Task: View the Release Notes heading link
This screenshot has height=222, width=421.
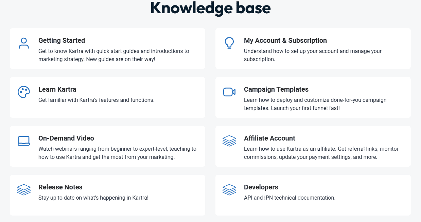Action: [60, 187]
